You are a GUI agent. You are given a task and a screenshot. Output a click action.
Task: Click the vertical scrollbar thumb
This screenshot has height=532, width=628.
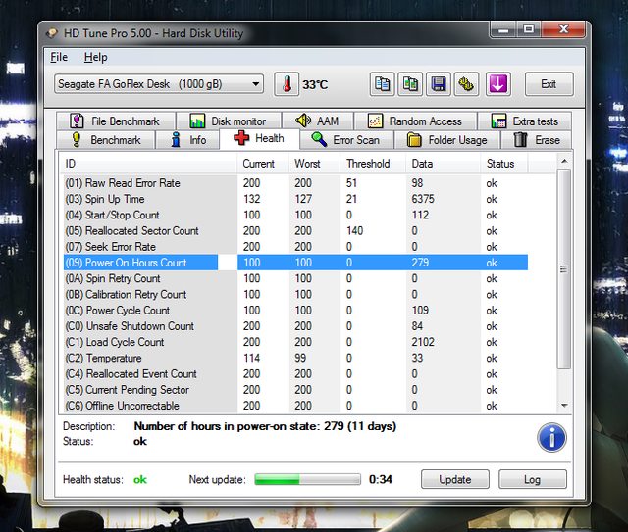pos(564,268)
